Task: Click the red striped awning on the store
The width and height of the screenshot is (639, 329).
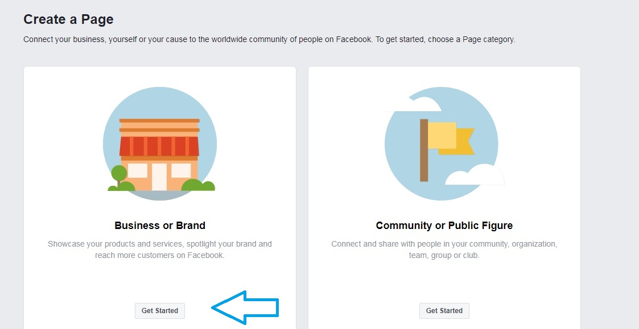Action: (x=159, y=147)
